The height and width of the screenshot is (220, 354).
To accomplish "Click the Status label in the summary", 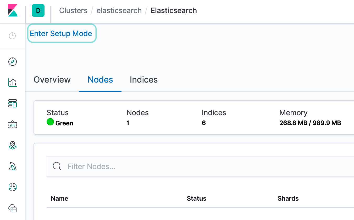I will [58, 113].
